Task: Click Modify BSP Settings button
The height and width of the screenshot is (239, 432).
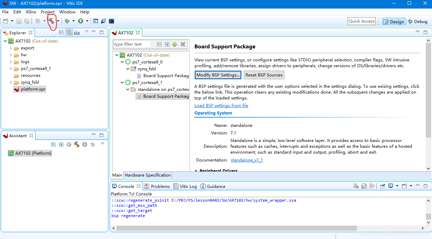Action: pos(218,75)
